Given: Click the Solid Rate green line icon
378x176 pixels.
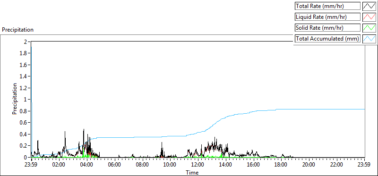Looking at the screenshot, I should (x=369, y=27).
